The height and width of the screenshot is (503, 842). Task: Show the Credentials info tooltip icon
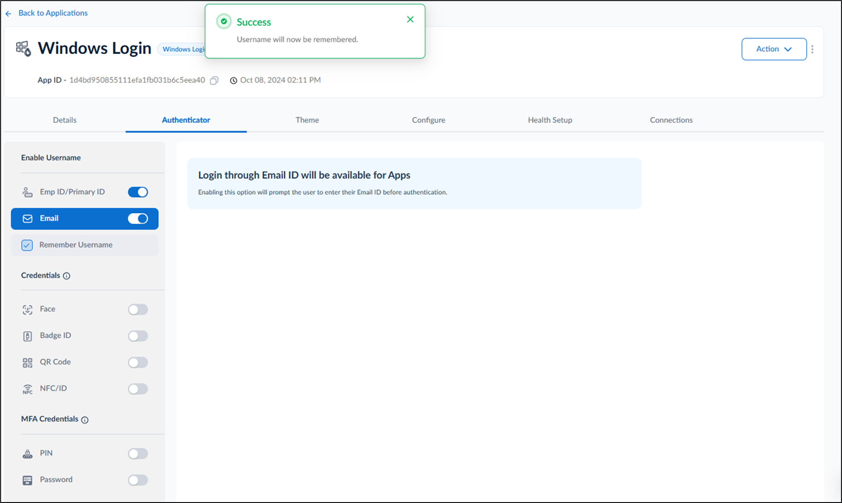click(66, 276)
